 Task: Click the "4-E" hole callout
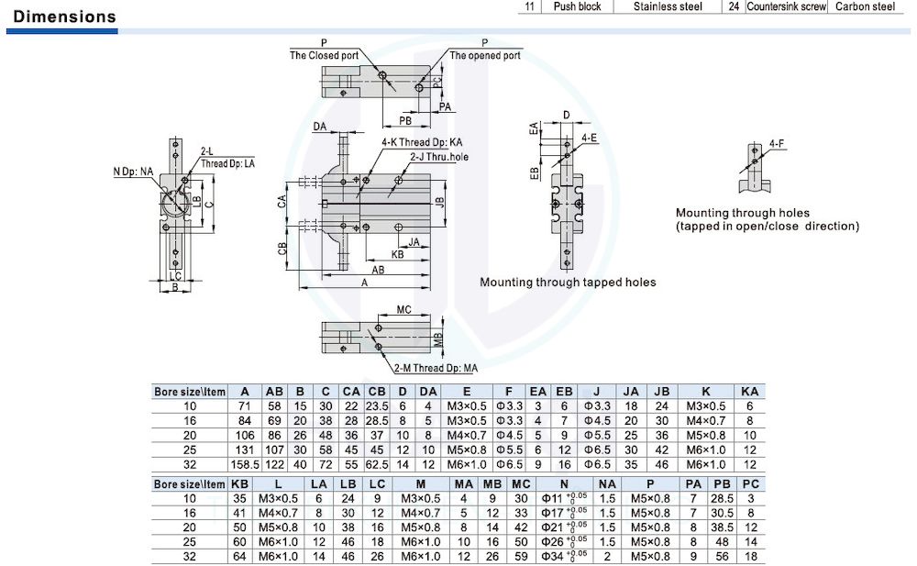click(589, 139)
